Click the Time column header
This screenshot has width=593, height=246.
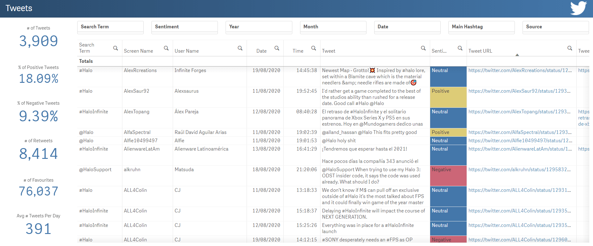click(298, 51)
